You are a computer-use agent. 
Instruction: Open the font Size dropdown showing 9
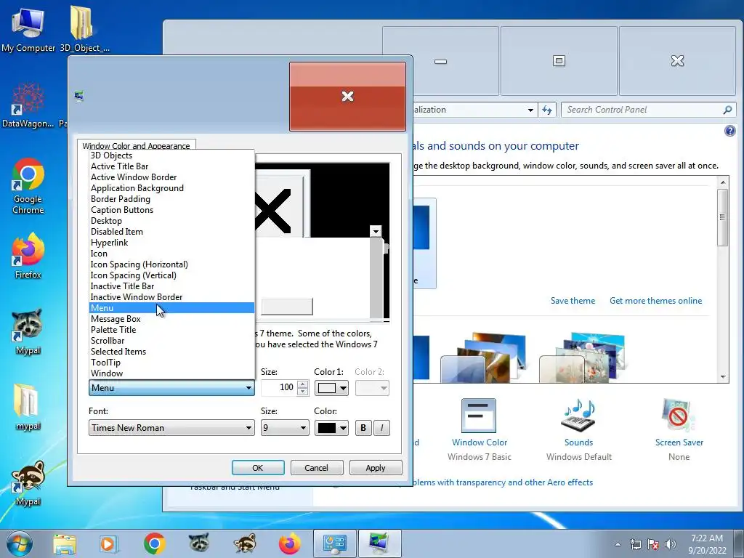tap(285, 427)
